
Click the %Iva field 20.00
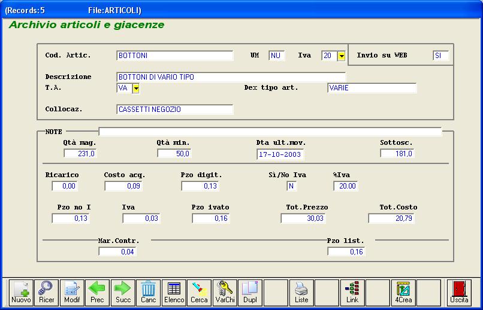pyautogui.click(x=346, y=186)
